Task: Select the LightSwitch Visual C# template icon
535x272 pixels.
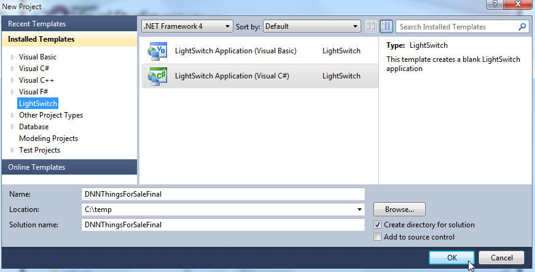Action: click(157, 76)
